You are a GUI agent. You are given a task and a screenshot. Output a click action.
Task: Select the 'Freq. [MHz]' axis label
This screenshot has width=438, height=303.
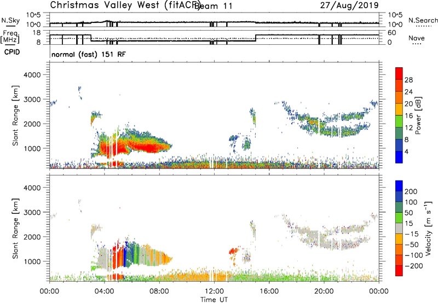coord(10,37)
